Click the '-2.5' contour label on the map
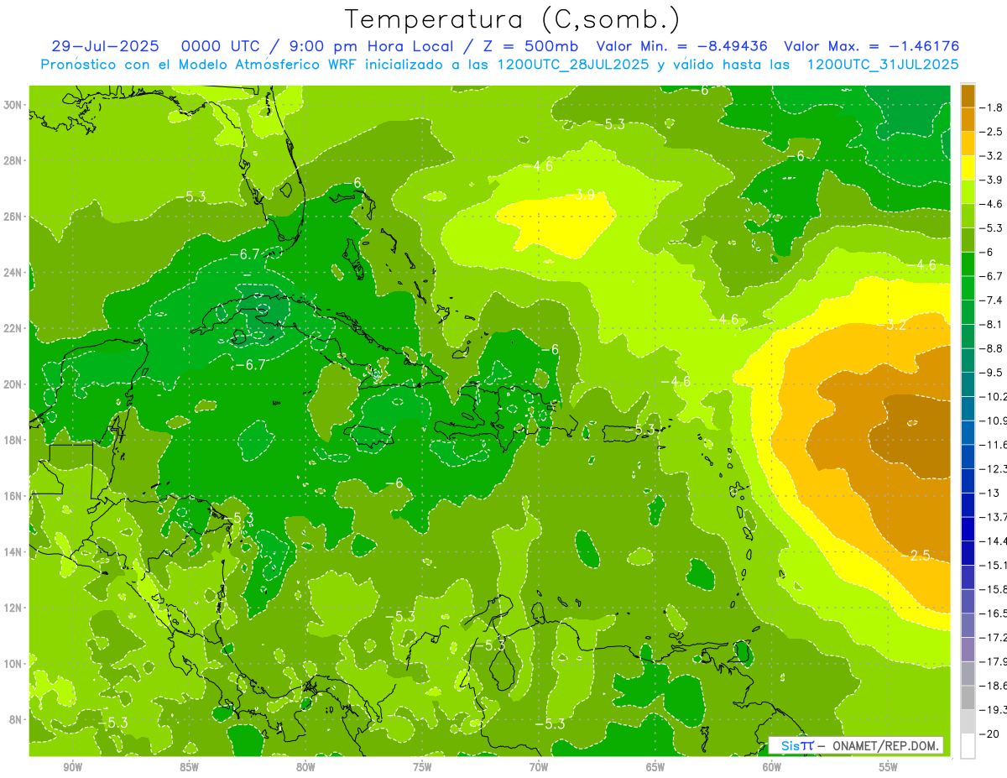The height and width of the screenshot is (778, 1007). pos(916,556)
